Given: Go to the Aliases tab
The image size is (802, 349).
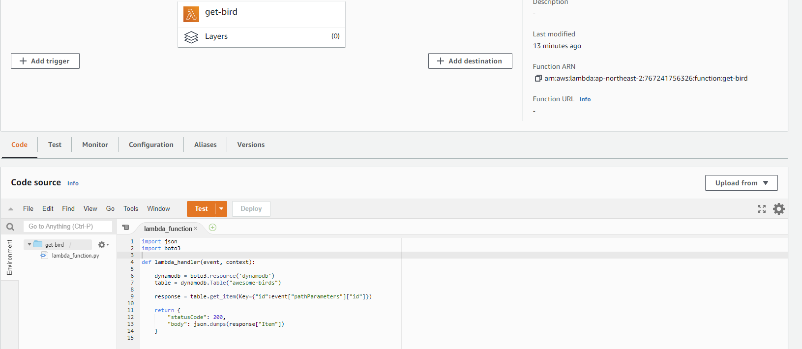Looking at the screenshot, I should point(205,145).
